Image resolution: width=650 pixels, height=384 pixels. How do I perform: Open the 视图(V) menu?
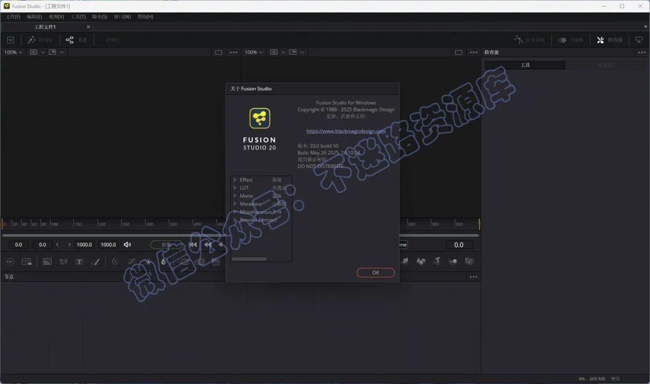57,17
